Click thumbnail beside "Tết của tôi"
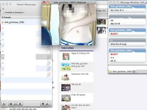 coord(66,87)
